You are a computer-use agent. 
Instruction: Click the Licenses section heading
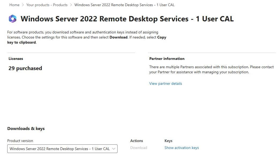coord(16,59)
